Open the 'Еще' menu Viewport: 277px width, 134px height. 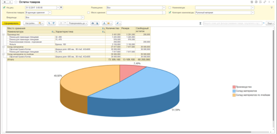tap(270, 23)
